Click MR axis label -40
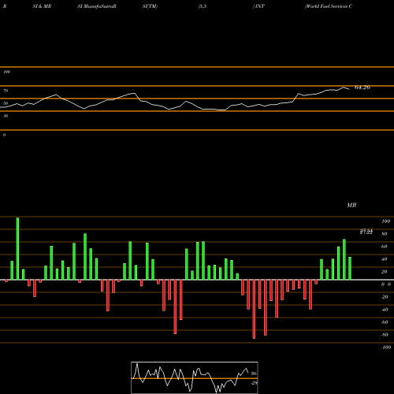 click(x=385, y=310)
